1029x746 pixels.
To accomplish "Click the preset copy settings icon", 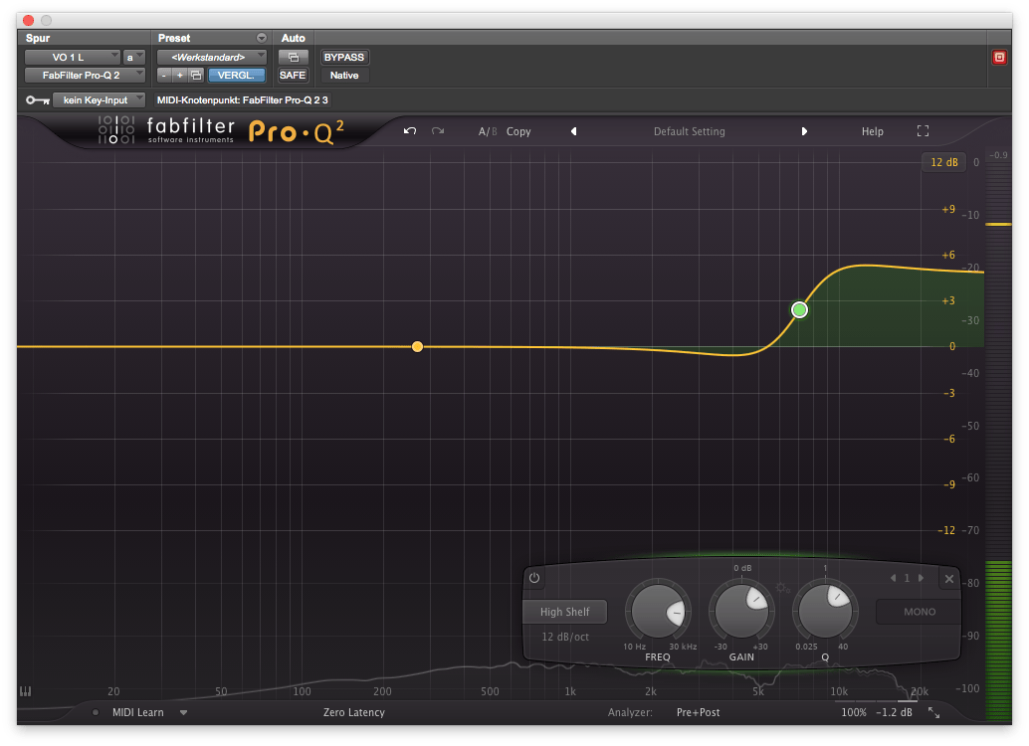I will tap(196, 76).
